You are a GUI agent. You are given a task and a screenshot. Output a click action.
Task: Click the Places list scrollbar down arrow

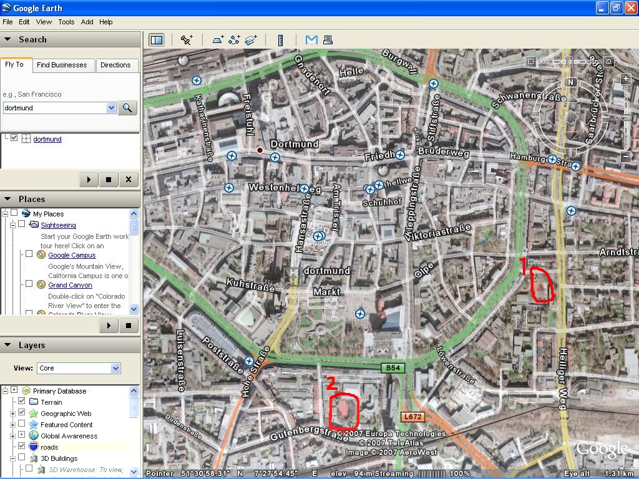[x=134, y=309]
